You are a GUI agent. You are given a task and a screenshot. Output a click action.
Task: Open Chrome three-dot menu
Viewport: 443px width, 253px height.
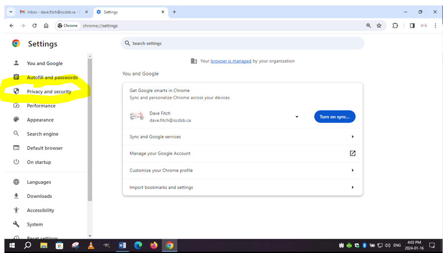pos(436,26)
